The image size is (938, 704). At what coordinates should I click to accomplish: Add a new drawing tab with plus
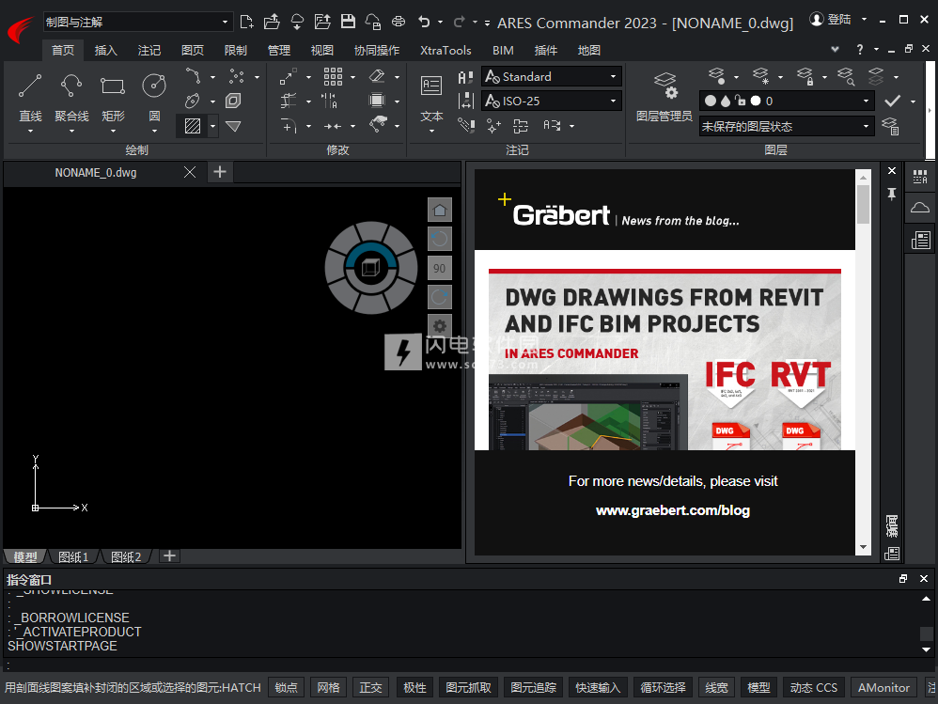pyautogui.click(x=220, y=172)
